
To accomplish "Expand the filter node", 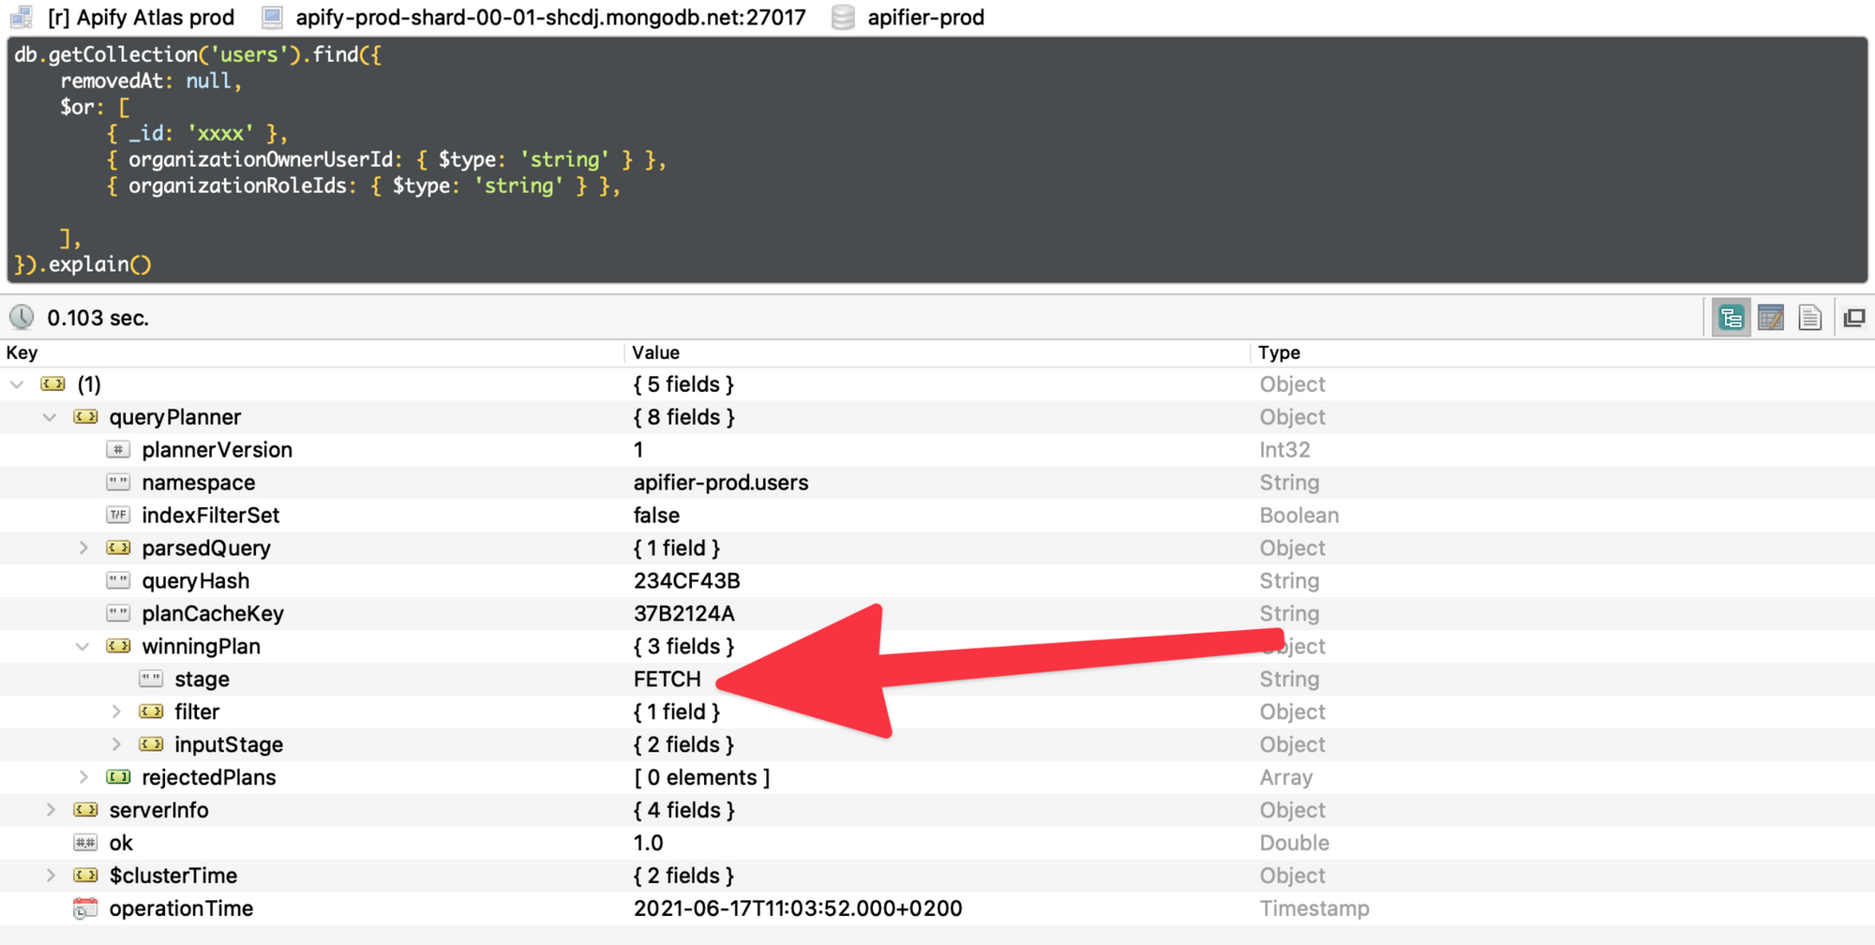I will [x=116, y=712].
